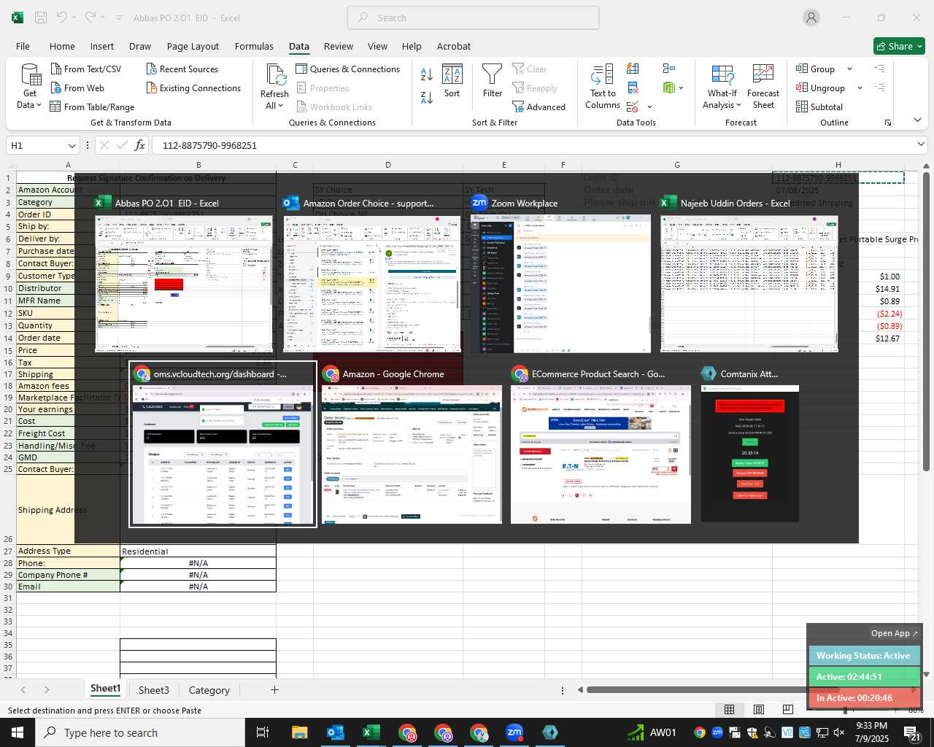
Task: Click the Ungroup button
Action: 821,88
